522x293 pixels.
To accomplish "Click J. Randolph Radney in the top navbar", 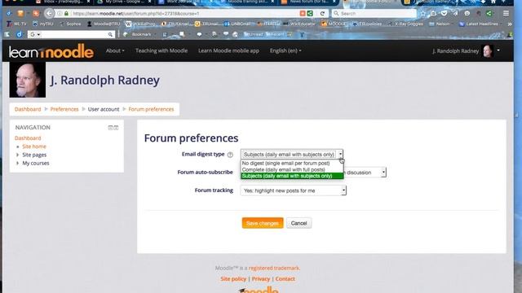I will click(455, 50).
